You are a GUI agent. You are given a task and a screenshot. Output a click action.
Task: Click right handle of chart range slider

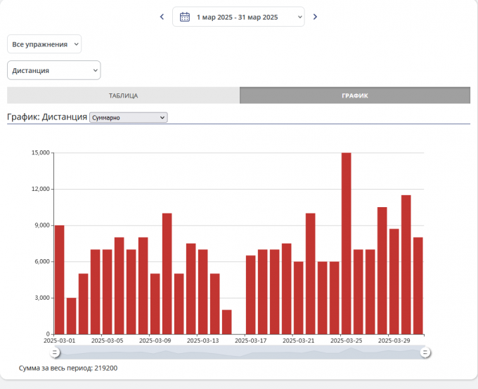click(x=425, y=352)
